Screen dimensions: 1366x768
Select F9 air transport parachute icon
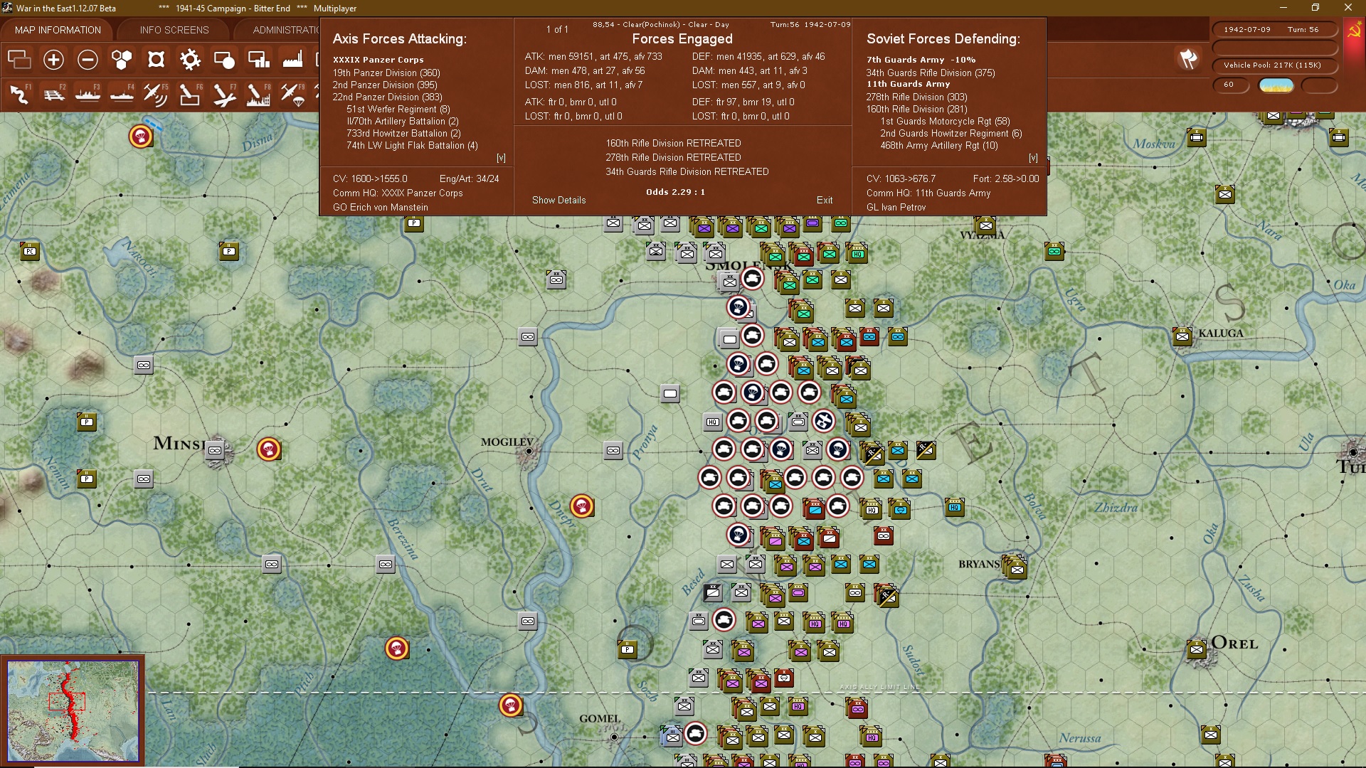pos(292,94)
